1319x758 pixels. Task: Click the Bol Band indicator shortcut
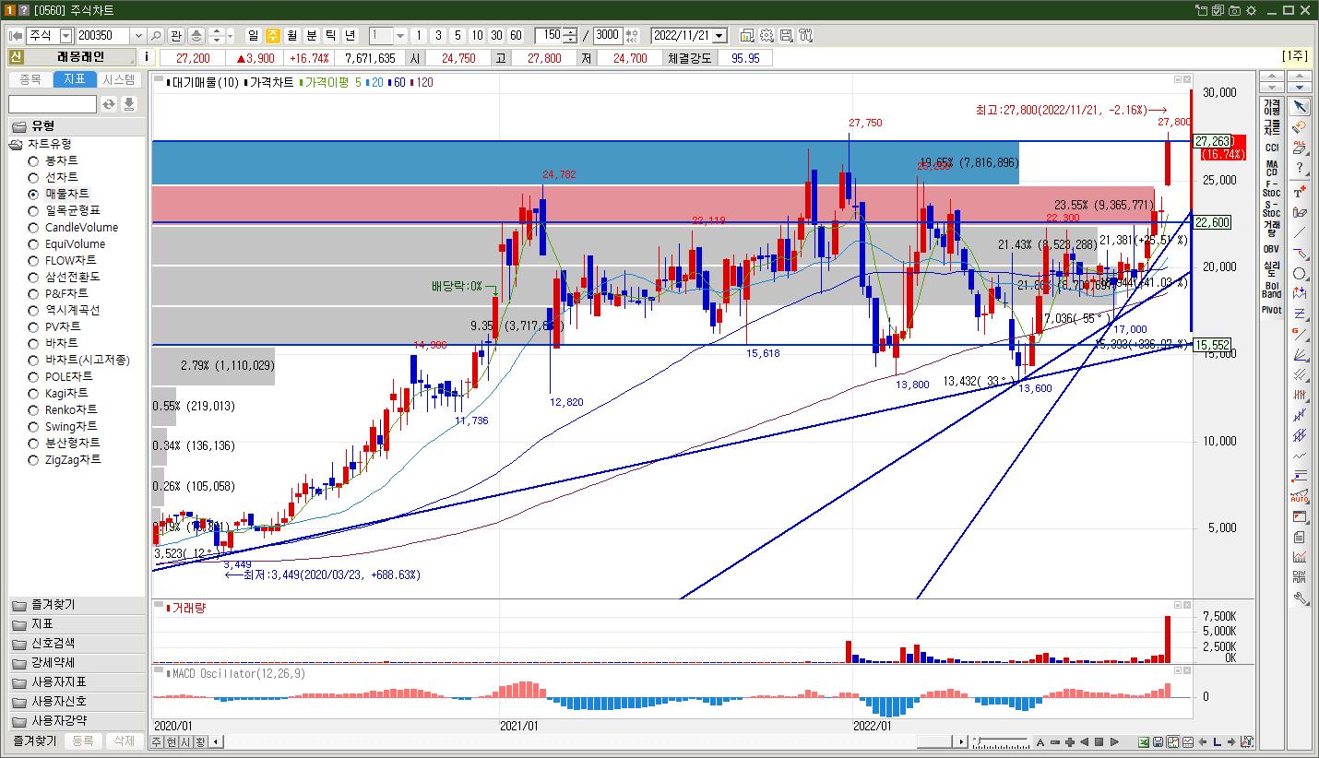1272,290
